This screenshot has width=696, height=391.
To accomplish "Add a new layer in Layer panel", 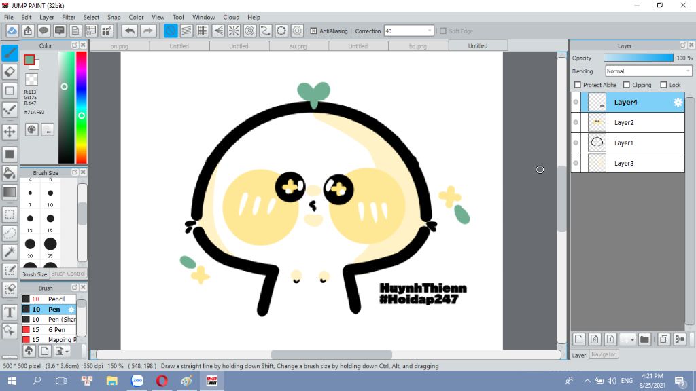I will point(579,339).
